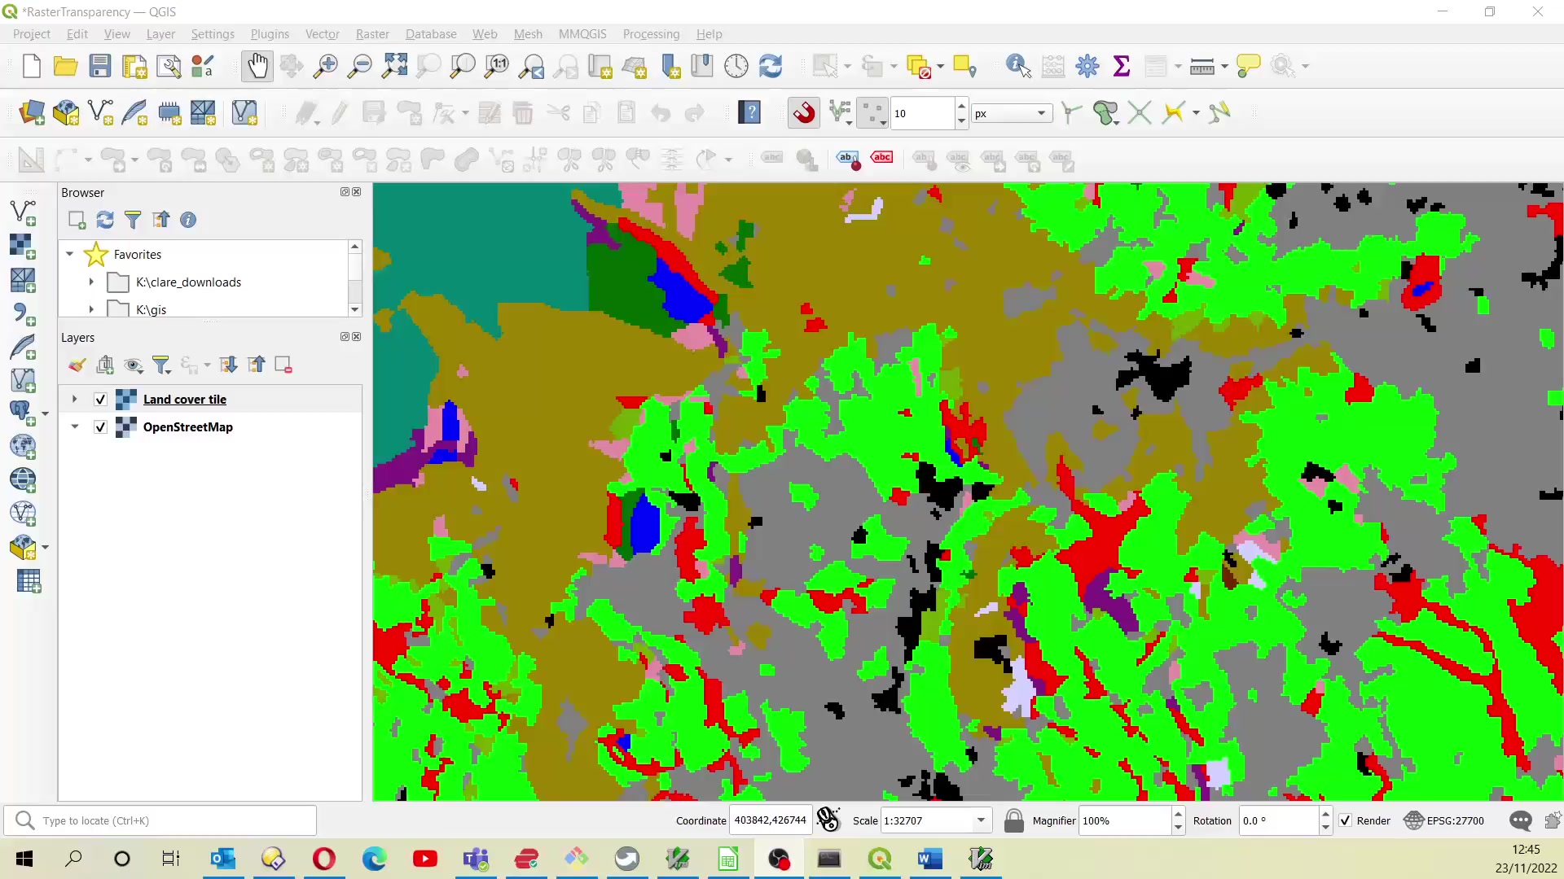
Task: Increase the Rotation value with the stepper
Action: click(1327, 815)
